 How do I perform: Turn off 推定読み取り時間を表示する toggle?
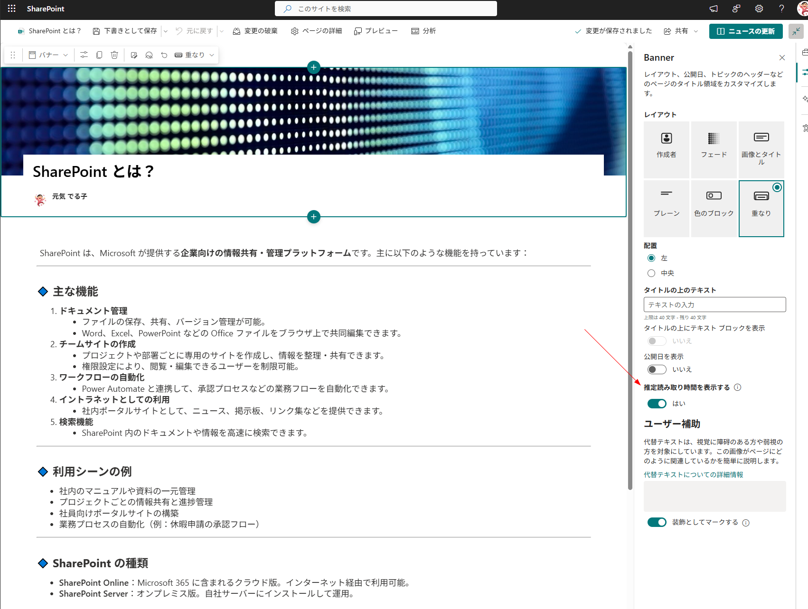tap(657, 404)
